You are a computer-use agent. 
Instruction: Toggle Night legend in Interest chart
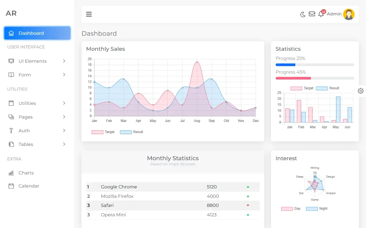[317, 209]
